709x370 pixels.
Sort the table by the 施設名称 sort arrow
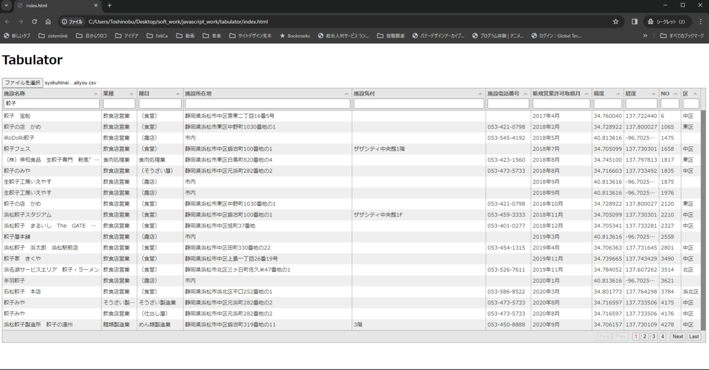coord(96,93)
